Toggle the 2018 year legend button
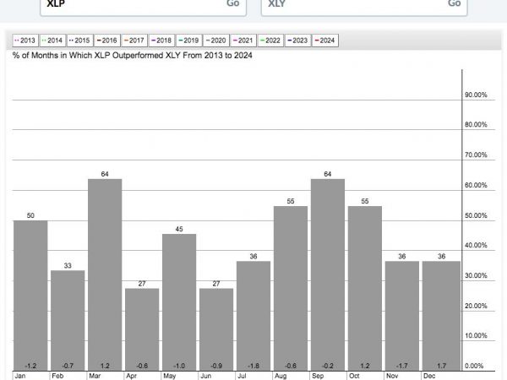The width and height of the screenshot is (507, 380). point(161,41)
